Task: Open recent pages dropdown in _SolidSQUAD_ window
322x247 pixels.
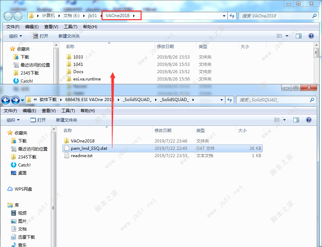Action: pyautogui.click(x=22, y=100)
